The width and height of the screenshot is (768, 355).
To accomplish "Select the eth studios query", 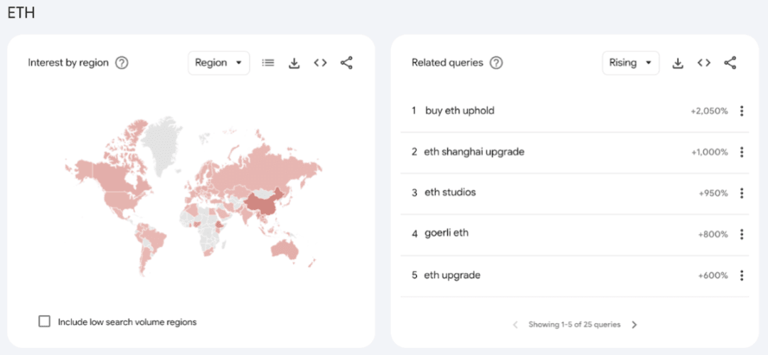I will pyautogui.click(x=449, y=193).
